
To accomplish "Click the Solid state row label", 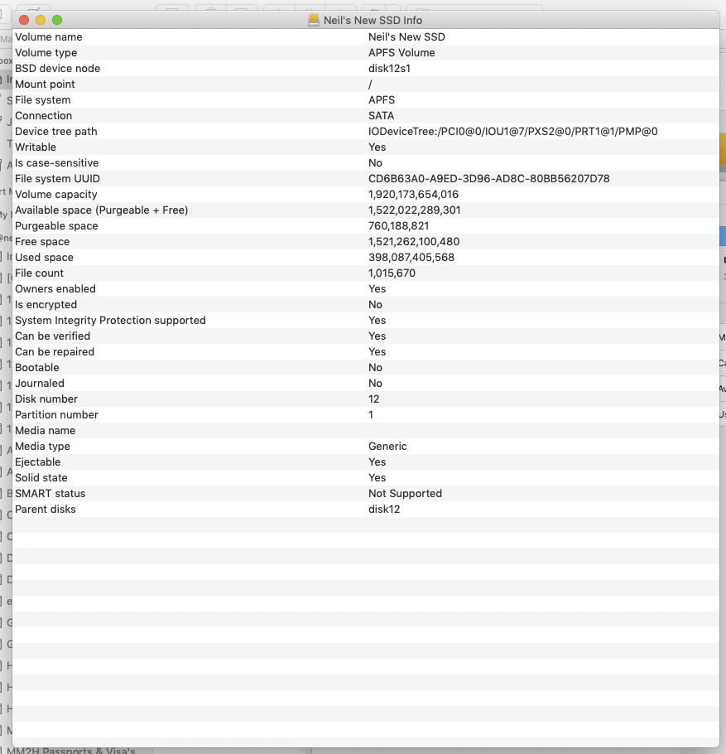I will coord(41,478).
